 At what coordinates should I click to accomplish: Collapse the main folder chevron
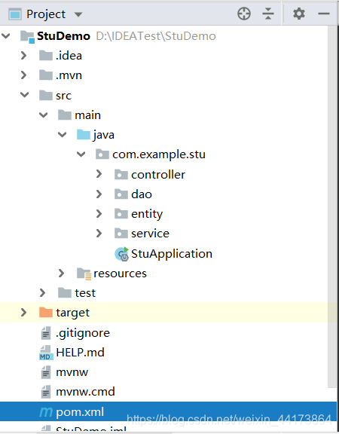[x=44, y=115]
